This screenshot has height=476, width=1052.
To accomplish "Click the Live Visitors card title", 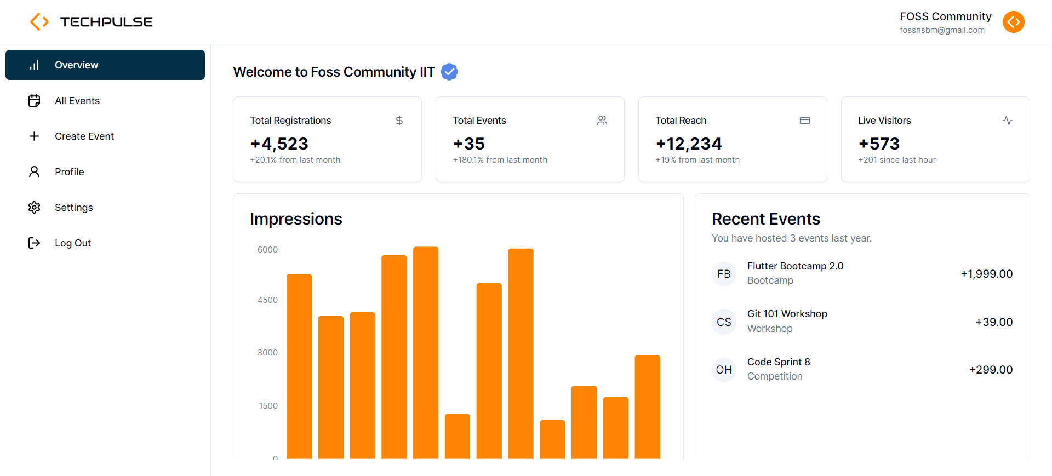I will click(884, 121).
